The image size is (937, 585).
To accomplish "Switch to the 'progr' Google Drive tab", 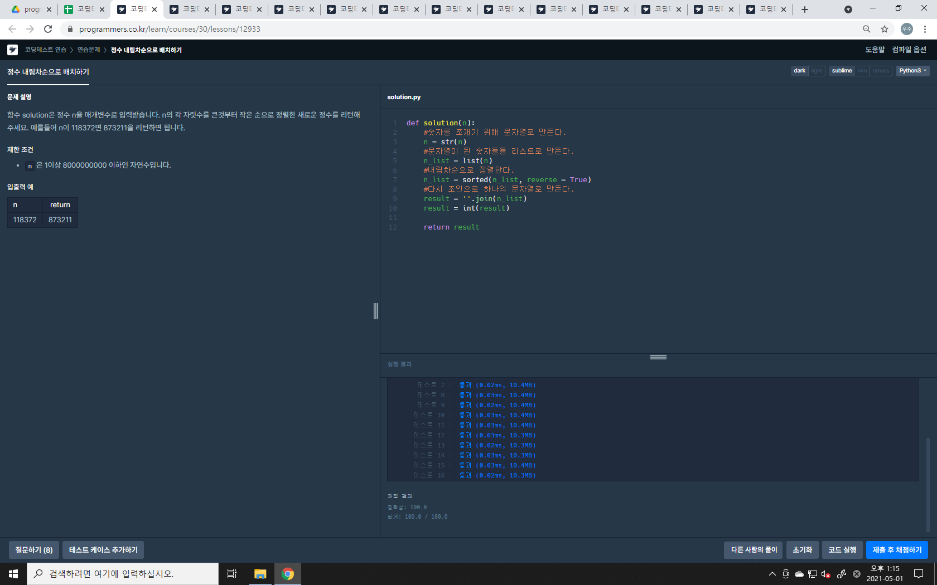I will [31, 9].
